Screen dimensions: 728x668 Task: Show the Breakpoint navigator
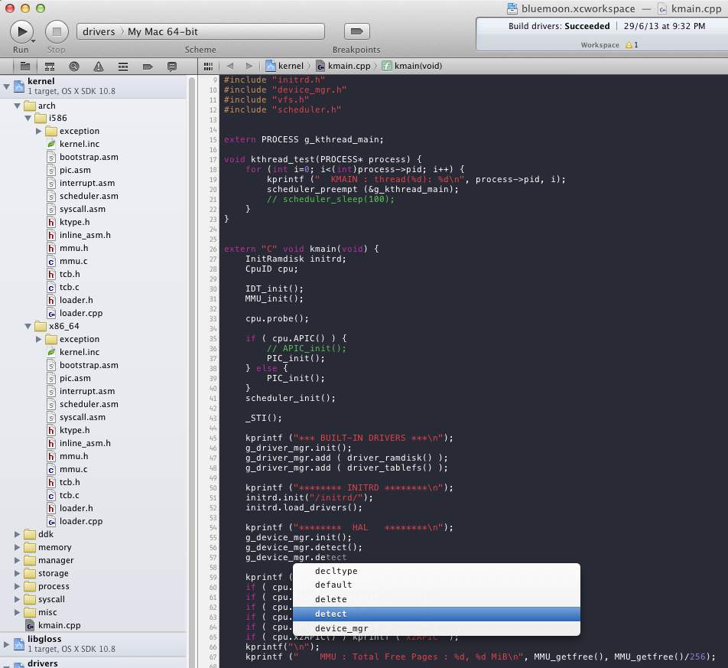tap(148, 67)
